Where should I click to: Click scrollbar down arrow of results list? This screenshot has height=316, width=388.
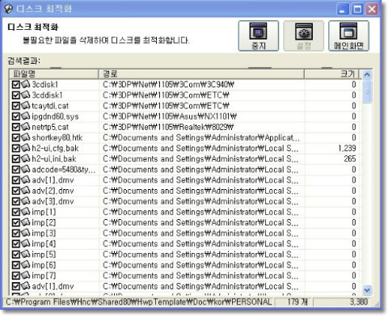tap(367, 290)
